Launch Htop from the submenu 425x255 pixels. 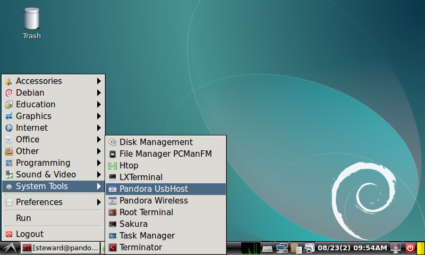(166, 166)
